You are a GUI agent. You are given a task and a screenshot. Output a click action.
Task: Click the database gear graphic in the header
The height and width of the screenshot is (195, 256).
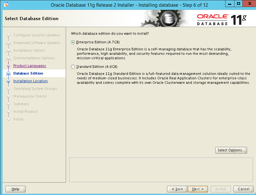tap(168, 18)
